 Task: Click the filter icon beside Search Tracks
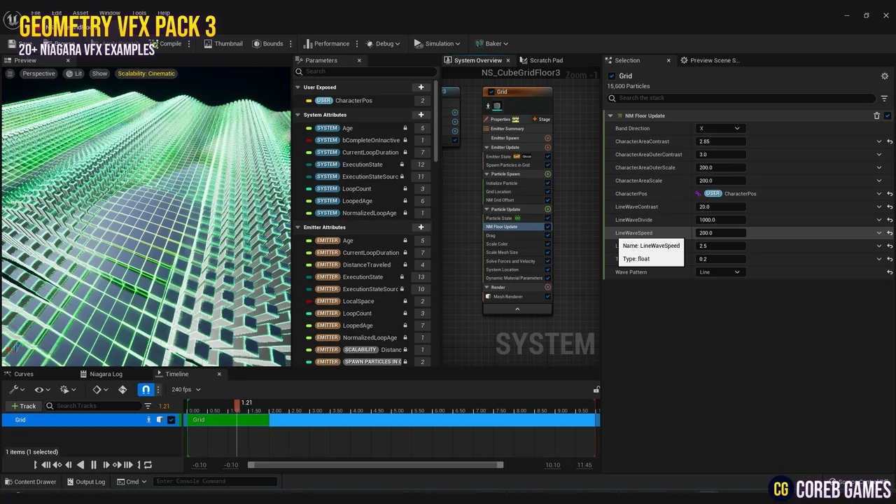pos(148,406)
